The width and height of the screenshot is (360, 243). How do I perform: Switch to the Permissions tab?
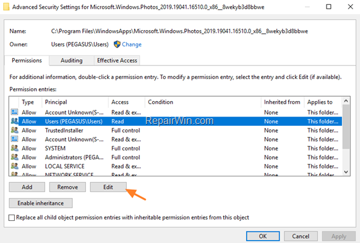tap(27, 60)
